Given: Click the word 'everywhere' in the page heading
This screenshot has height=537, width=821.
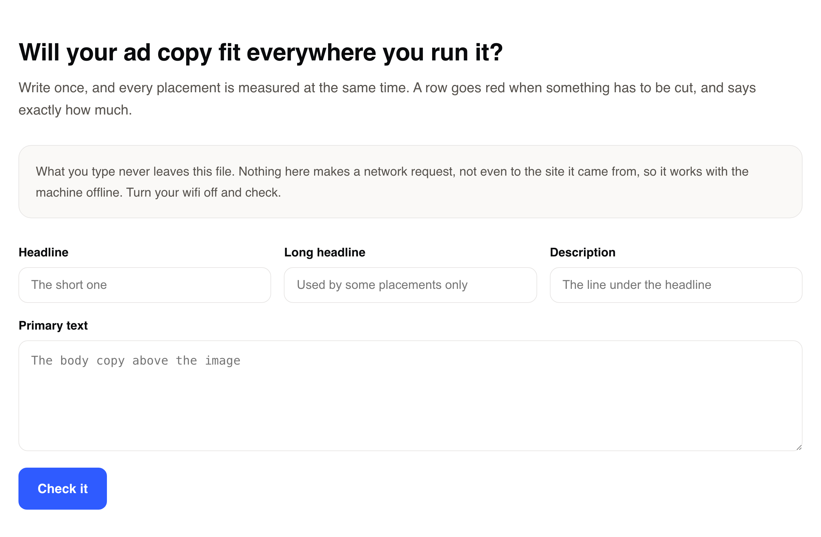Looking at the screenshot, I should click(x=311, y=52).
